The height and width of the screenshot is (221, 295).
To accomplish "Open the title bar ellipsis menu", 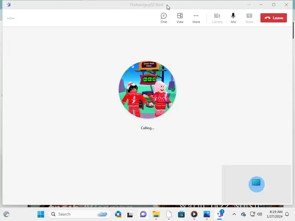I will coord(249,5).
